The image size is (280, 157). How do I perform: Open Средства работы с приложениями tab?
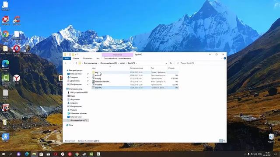117,58
